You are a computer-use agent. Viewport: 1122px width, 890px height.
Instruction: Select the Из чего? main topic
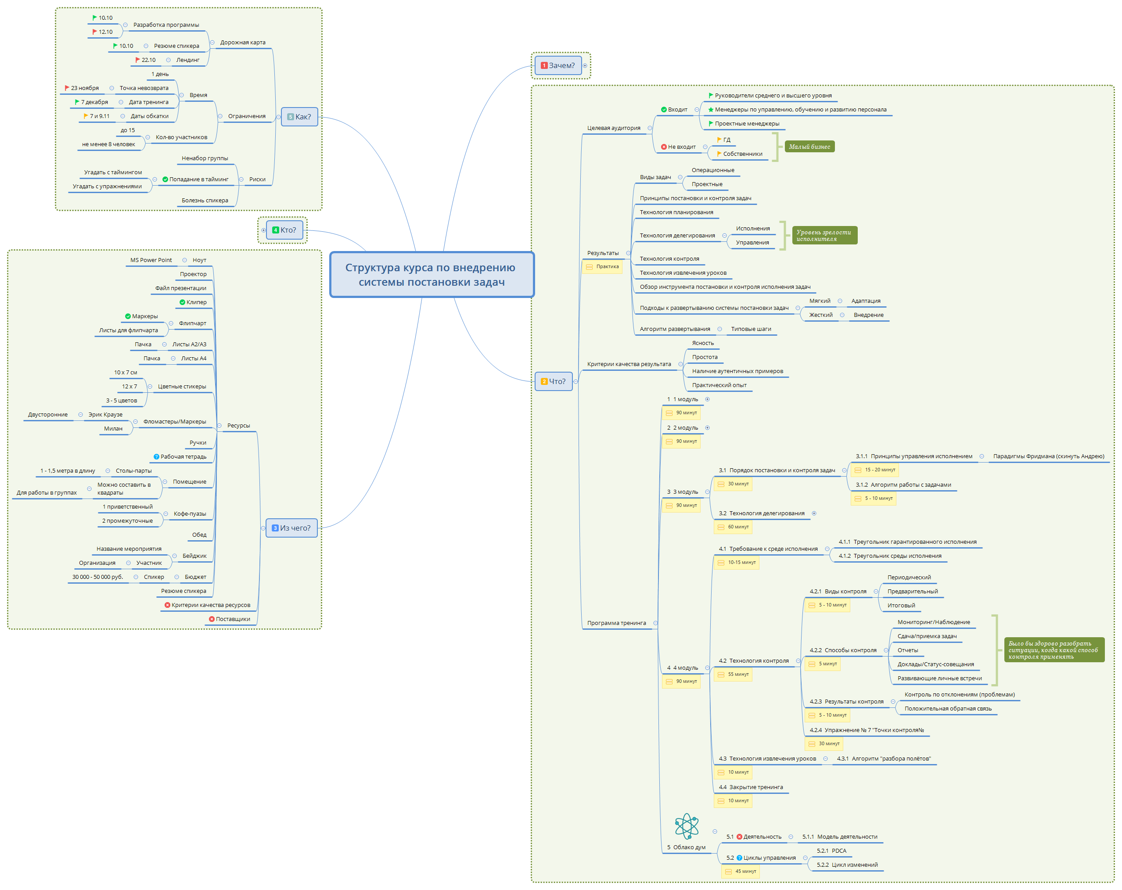(291, 528)
